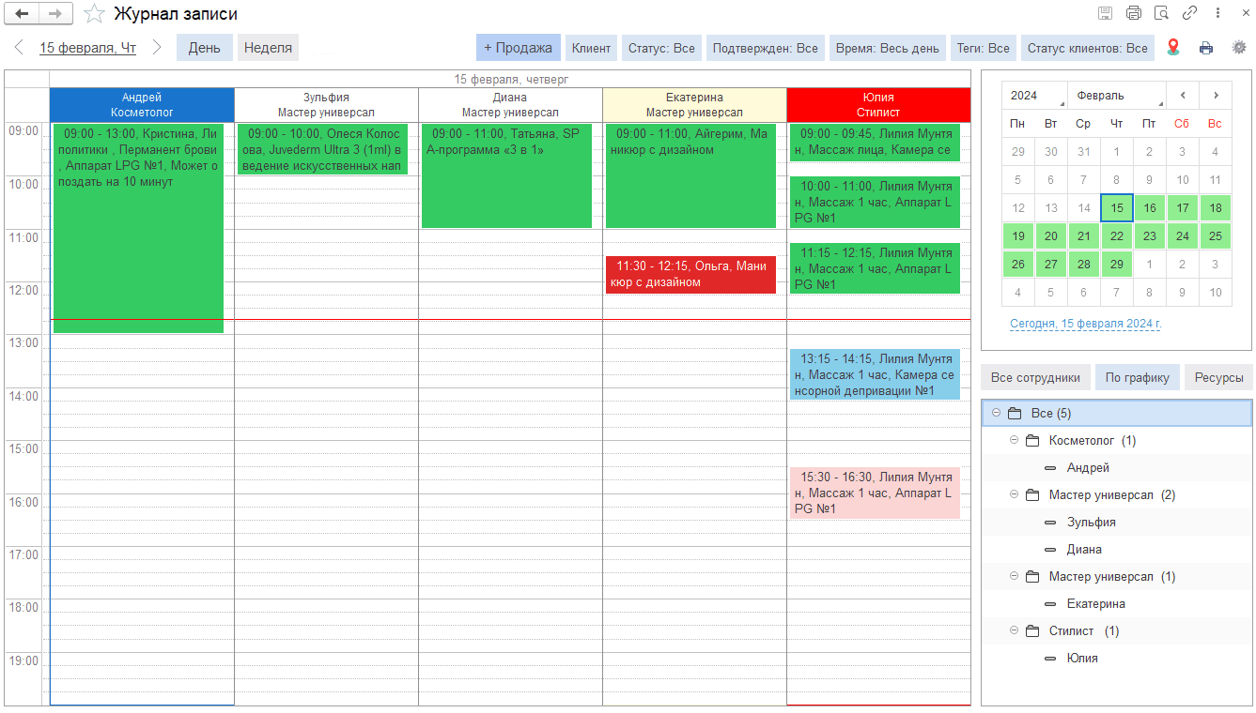This screenshot has height=713, width=1256.
Task: Select employee Екатерина in the tree
Action: 1096,604
